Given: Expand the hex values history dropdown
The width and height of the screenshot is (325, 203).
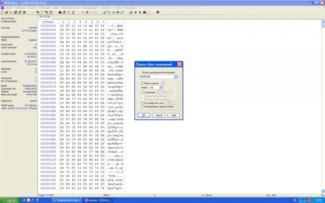Looking at the screenshot, I should pyautogui.click(x=176, y=77).
